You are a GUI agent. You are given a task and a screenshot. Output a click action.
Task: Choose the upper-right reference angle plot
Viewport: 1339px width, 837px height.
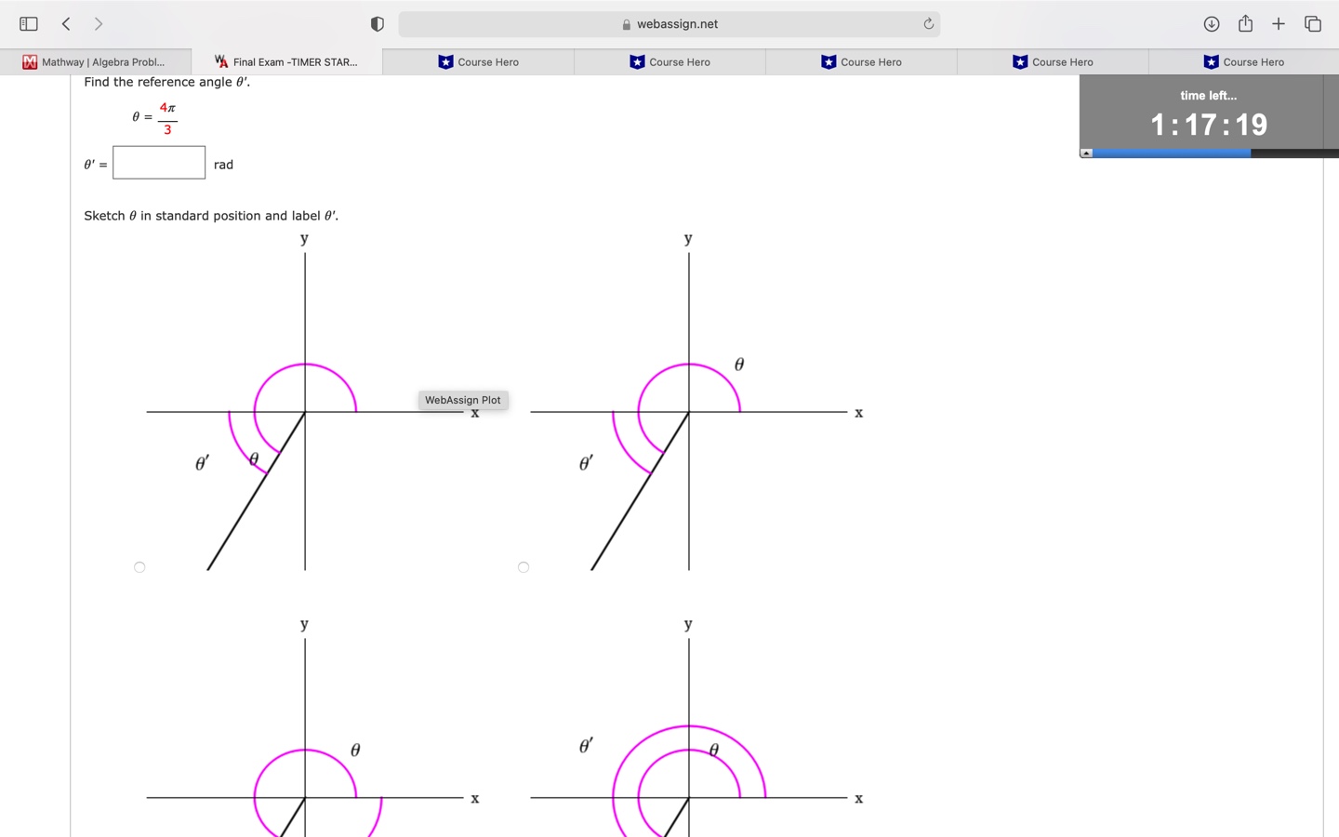(524, 566)
